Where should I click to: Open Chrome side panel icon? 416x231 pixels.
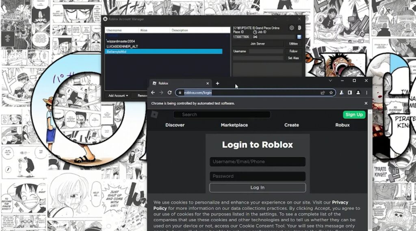coord(350,93)
